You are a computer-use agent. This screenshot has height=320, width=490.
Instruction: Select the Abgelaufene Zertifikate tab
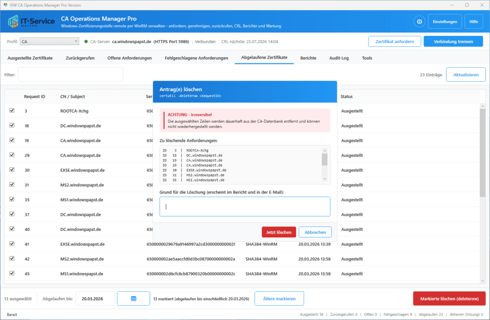(264, 57)
